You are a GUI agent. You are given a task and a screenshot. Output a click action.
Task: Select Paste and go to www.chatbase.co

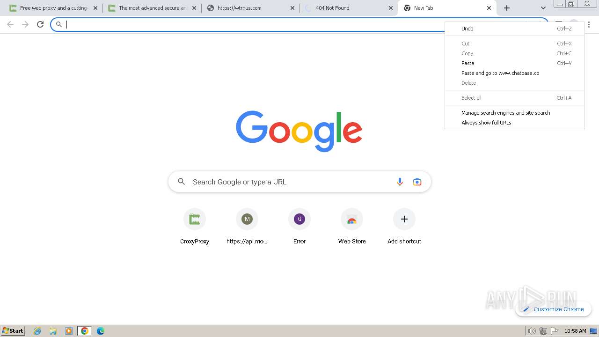(x=515, y=73)
